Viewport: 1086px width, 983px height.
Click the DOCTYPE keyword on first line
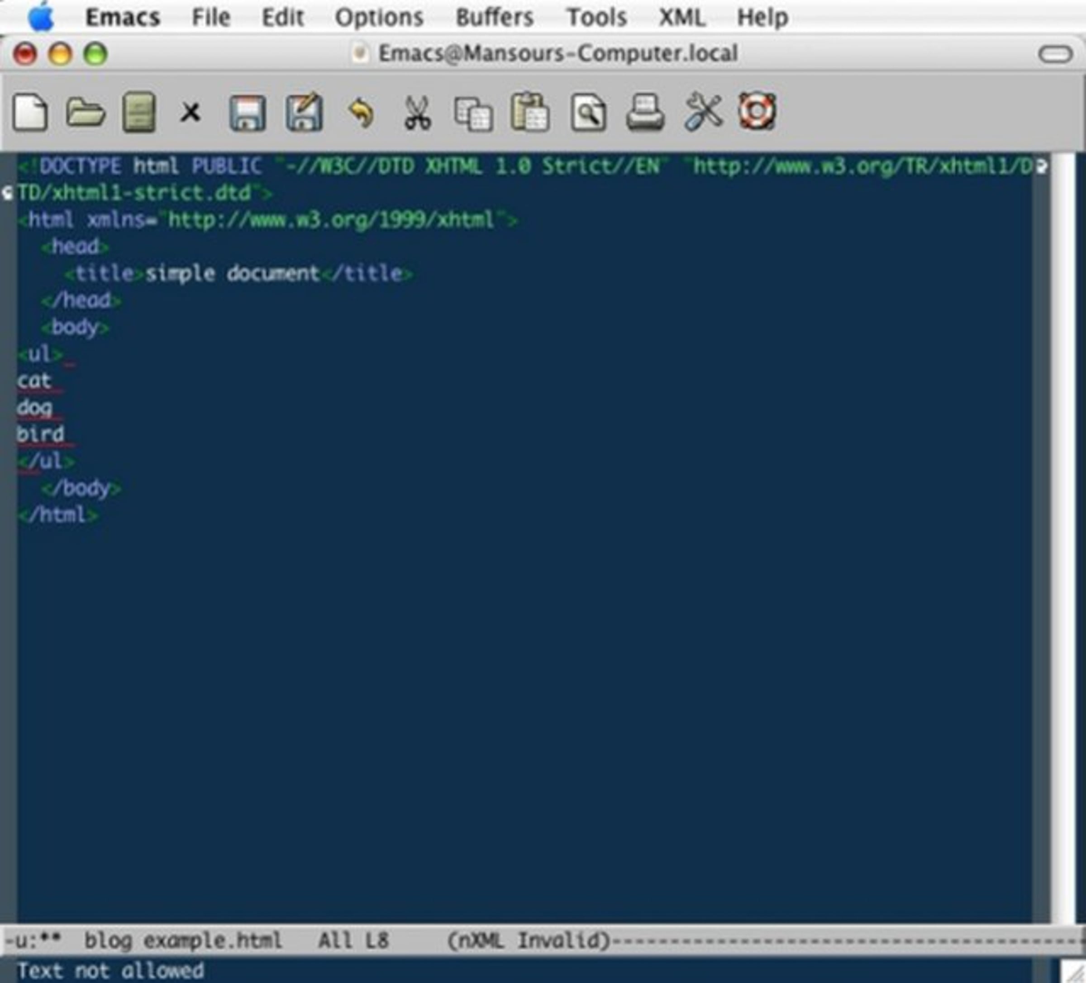click(x=80, y=166)
